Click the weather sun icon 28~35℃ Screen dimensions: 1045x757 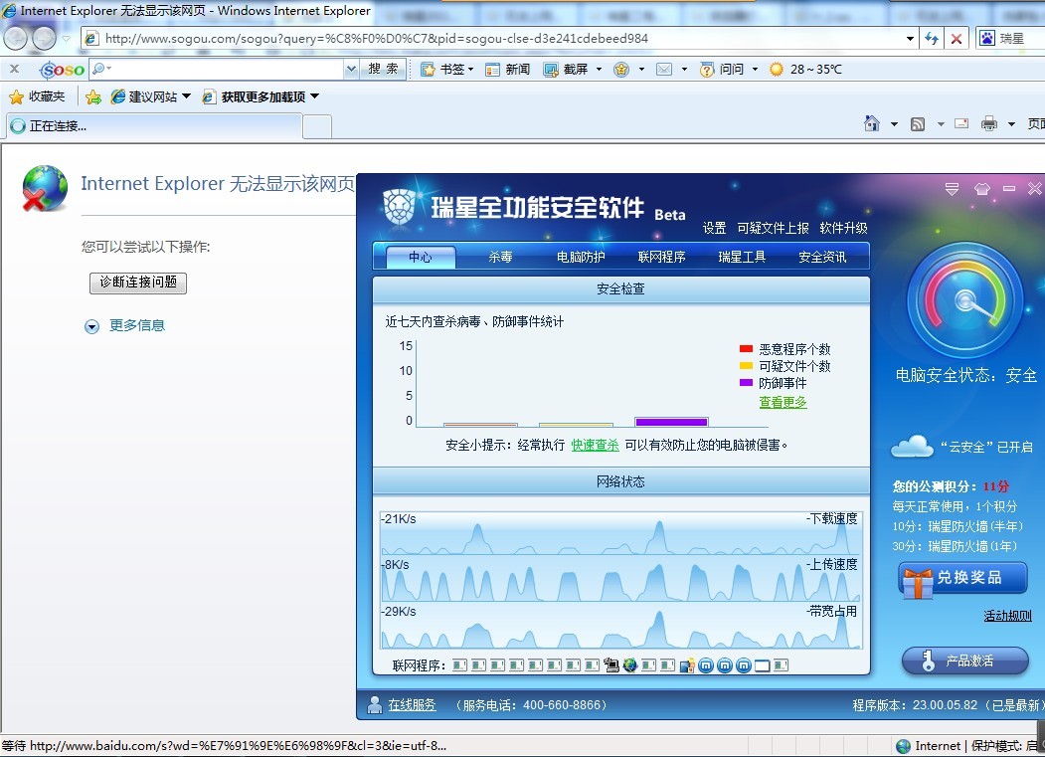(777, 70)
